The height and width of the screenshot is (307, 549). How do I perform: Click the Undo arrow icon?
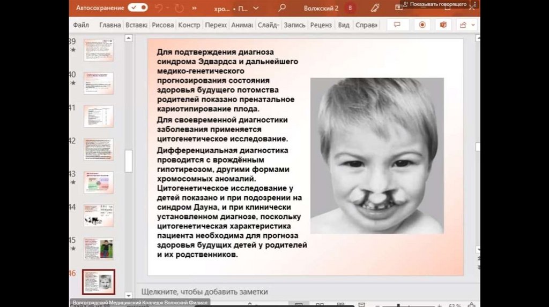[159, 8]
